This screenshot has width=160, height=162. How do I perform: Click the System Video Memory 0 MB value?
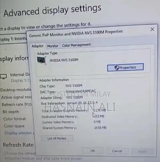(97, 122)
